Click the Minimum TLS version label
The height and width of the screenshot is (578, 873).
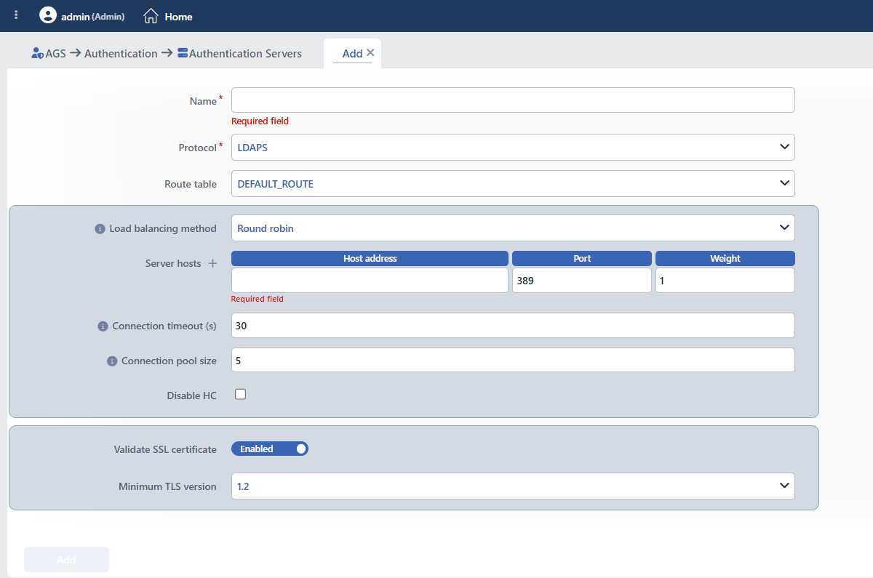167,486
